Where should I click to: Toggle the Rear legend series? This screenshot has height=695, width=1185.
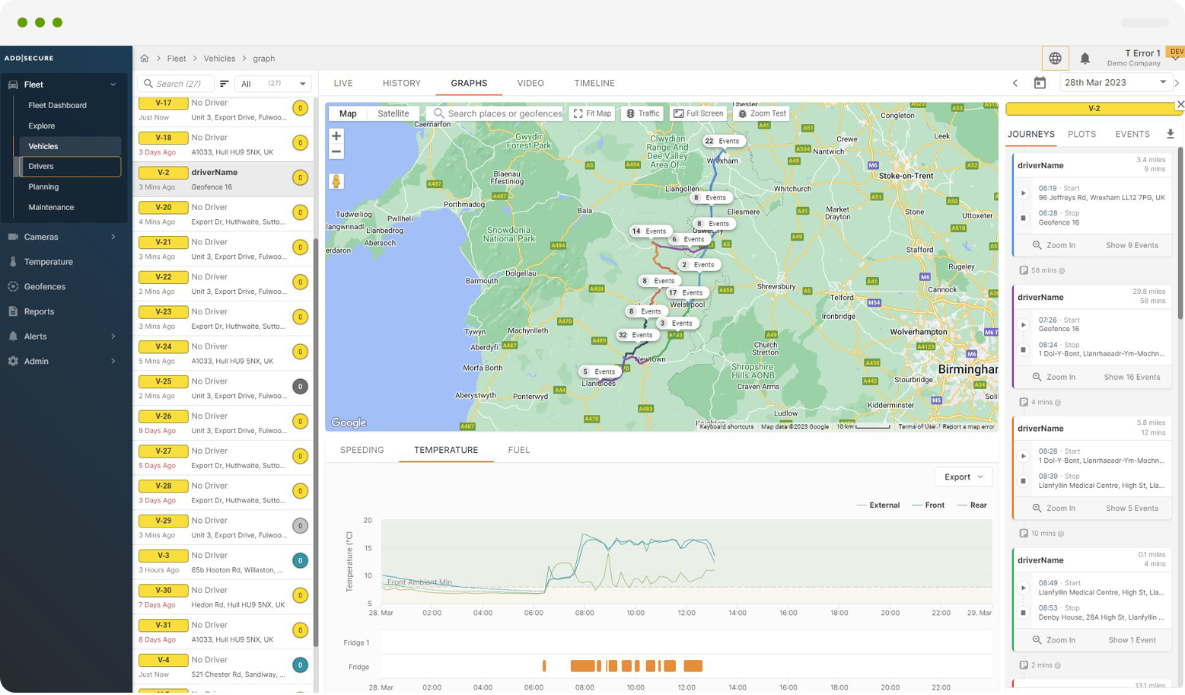click(x=972, y=505)
